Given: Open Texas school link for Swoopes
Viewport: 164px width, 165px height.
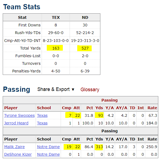Looking at the screenshot, I should coord(42,115).
